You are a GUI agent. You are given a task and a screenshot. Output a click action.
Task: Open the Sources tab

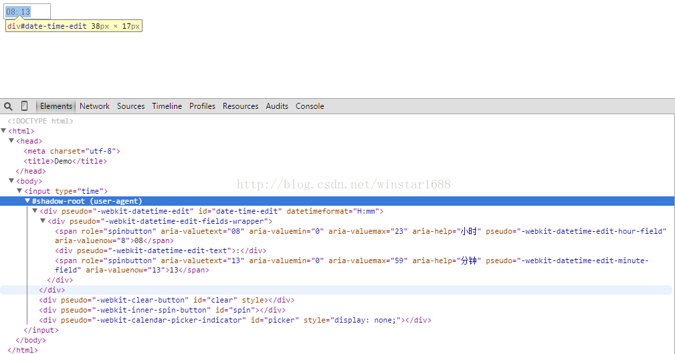point(131,106)
